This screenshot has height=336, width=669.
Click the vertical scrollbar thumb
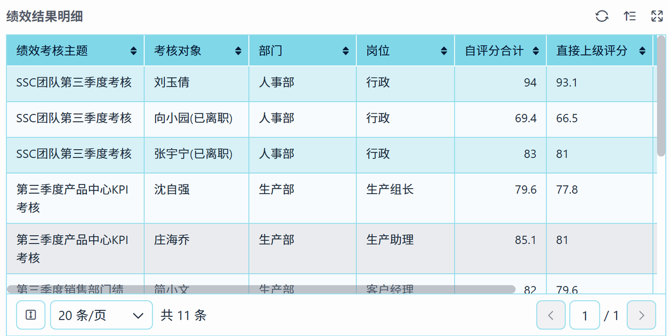(661, 96)
